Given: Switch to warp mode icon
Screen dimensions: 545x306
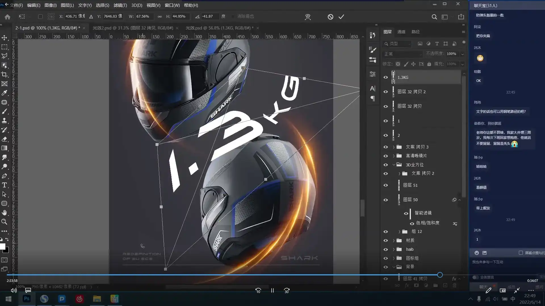Looking at the screenshot, I should [x=308, y=17].
